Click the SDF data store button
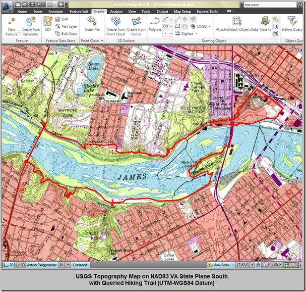The width and height of the screenshot is (306, 292). pos(48,24)
